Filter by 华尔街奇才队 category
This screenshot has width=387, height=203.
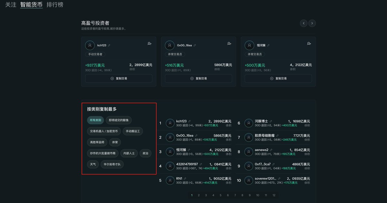112,164
